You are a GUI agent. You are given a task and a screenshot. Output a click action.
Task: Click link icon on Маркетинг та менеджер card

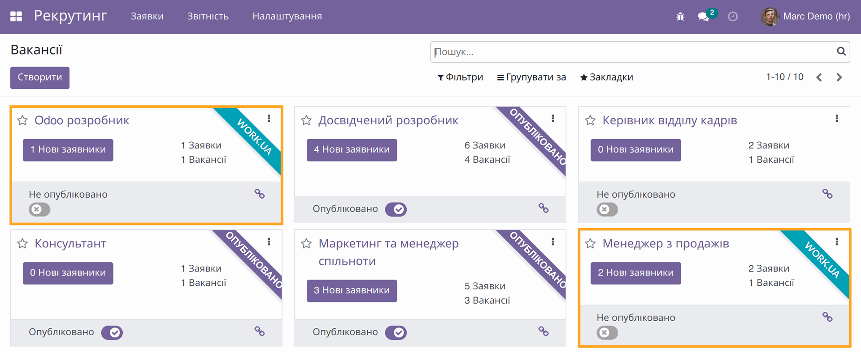[544, 331]
